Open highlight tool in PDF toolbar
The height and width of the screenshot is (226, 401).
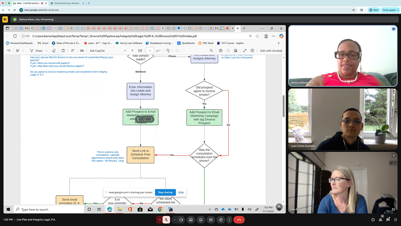18,51
